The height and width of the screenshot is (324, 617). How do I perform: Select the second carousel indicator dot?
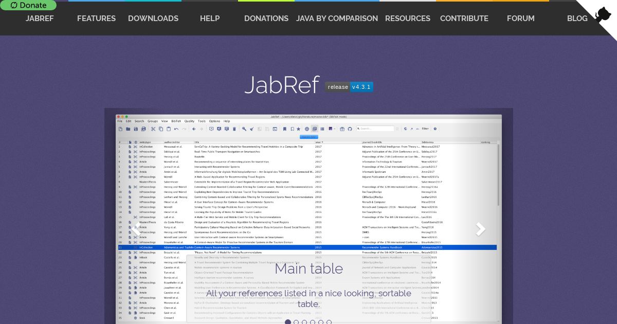[x=296, y=322]
